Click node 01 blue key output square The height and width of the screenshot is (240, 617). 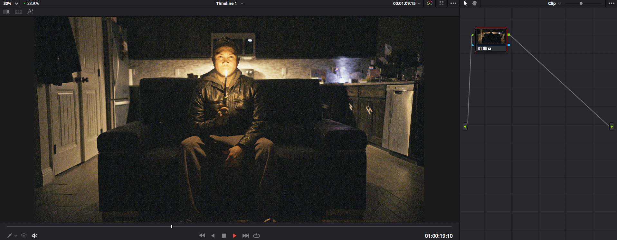[x=508, y=45]
